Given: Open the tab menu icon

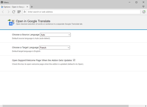Looking at the screenshot, I should (143, 7).
